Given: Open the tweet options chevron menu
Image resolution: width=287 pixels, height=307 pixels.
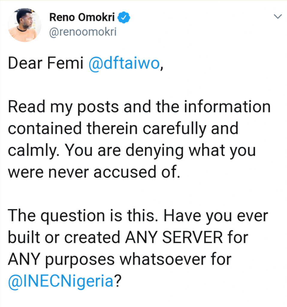Looking at the screenshot, I should click(278, 17).
